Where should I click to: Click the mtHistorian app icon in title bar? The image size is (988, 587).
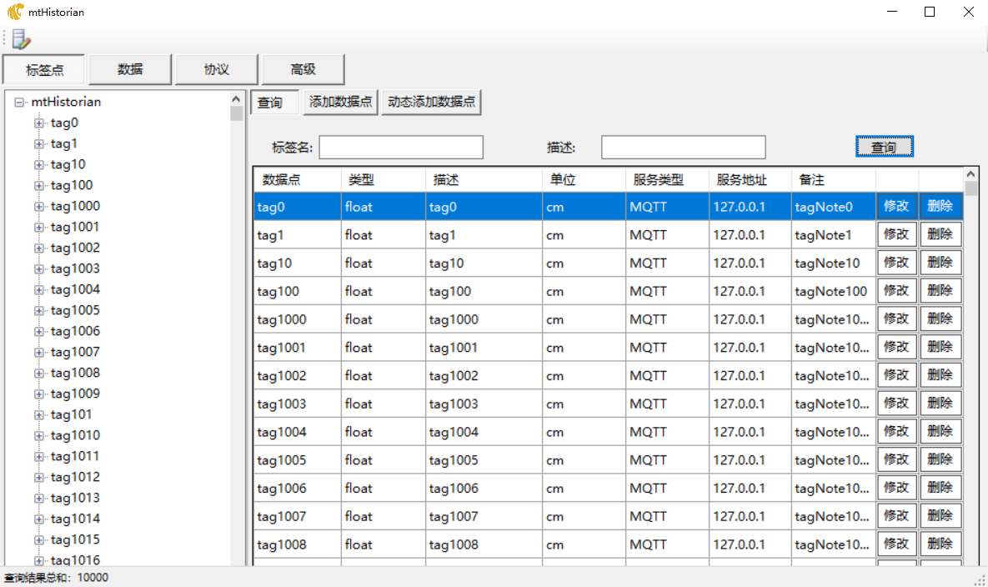(15, 13)
